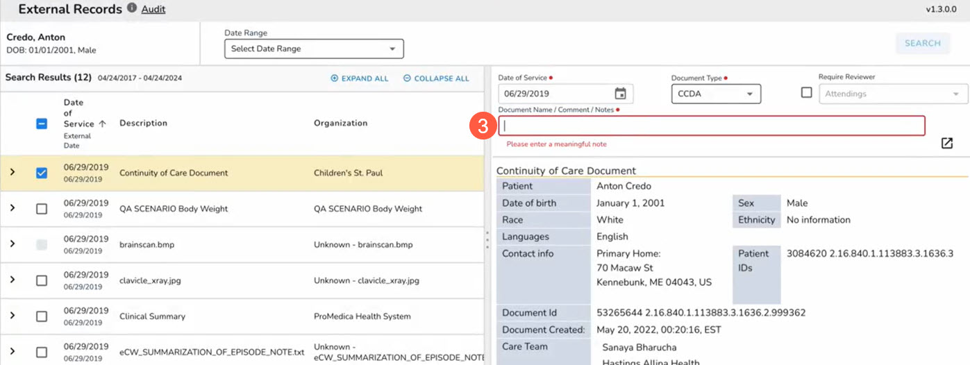
Task: Toggle the select-all header checkbox
Action: pyautogui.click(x=42, y=124)
